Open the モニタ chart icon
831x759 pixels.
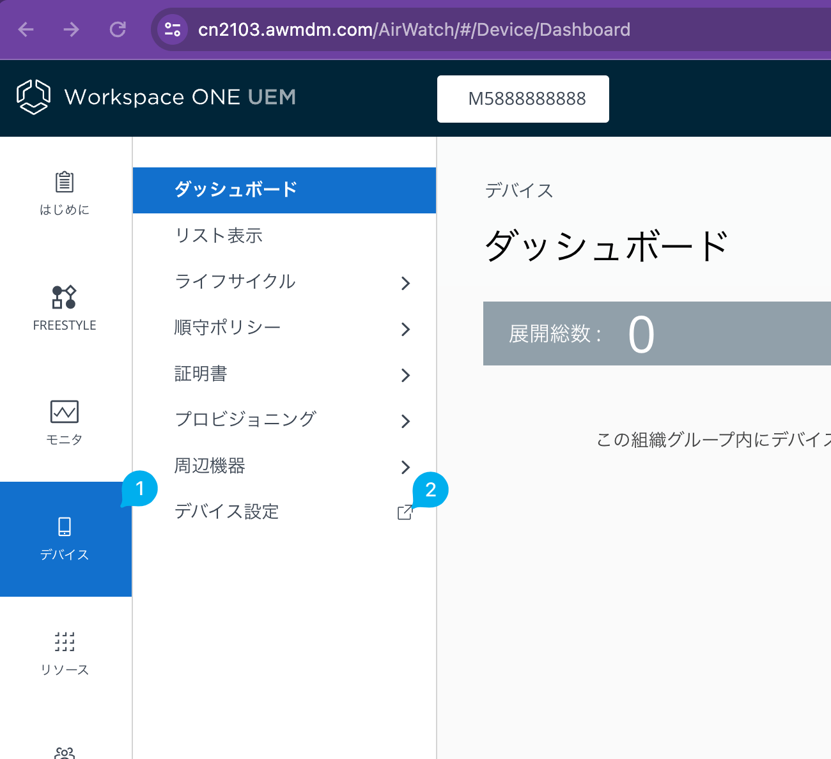[x=65, y=412]
